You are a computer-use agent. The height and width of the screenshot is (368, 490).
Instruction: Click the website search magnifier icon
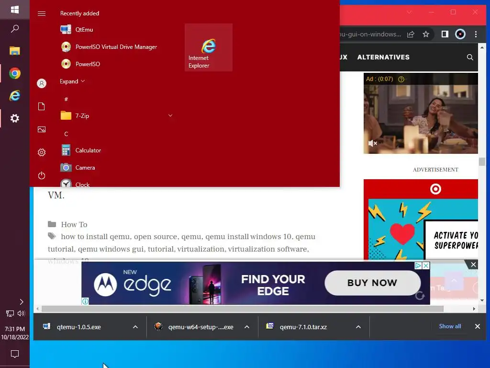click(x=470, y=57)
